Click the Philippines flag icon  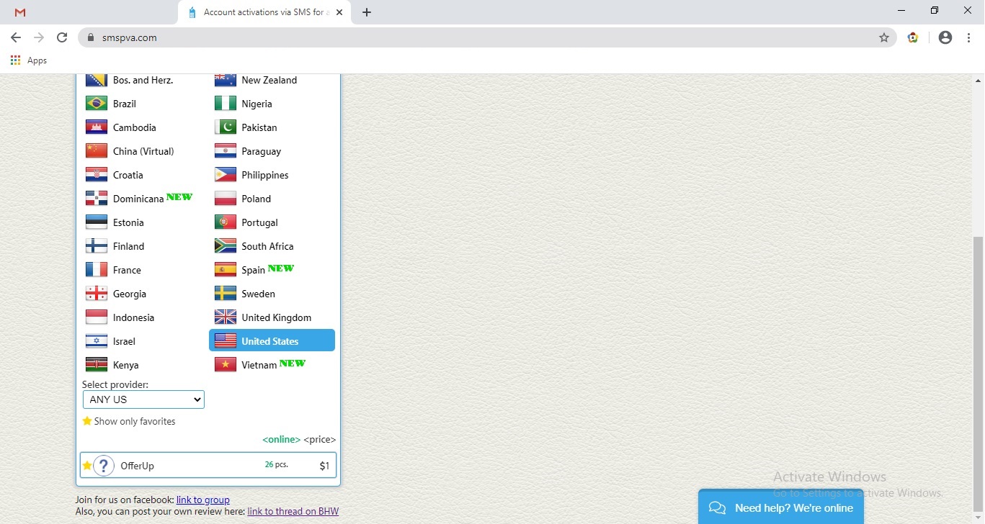pyautogui.click(x=226, y=175)
